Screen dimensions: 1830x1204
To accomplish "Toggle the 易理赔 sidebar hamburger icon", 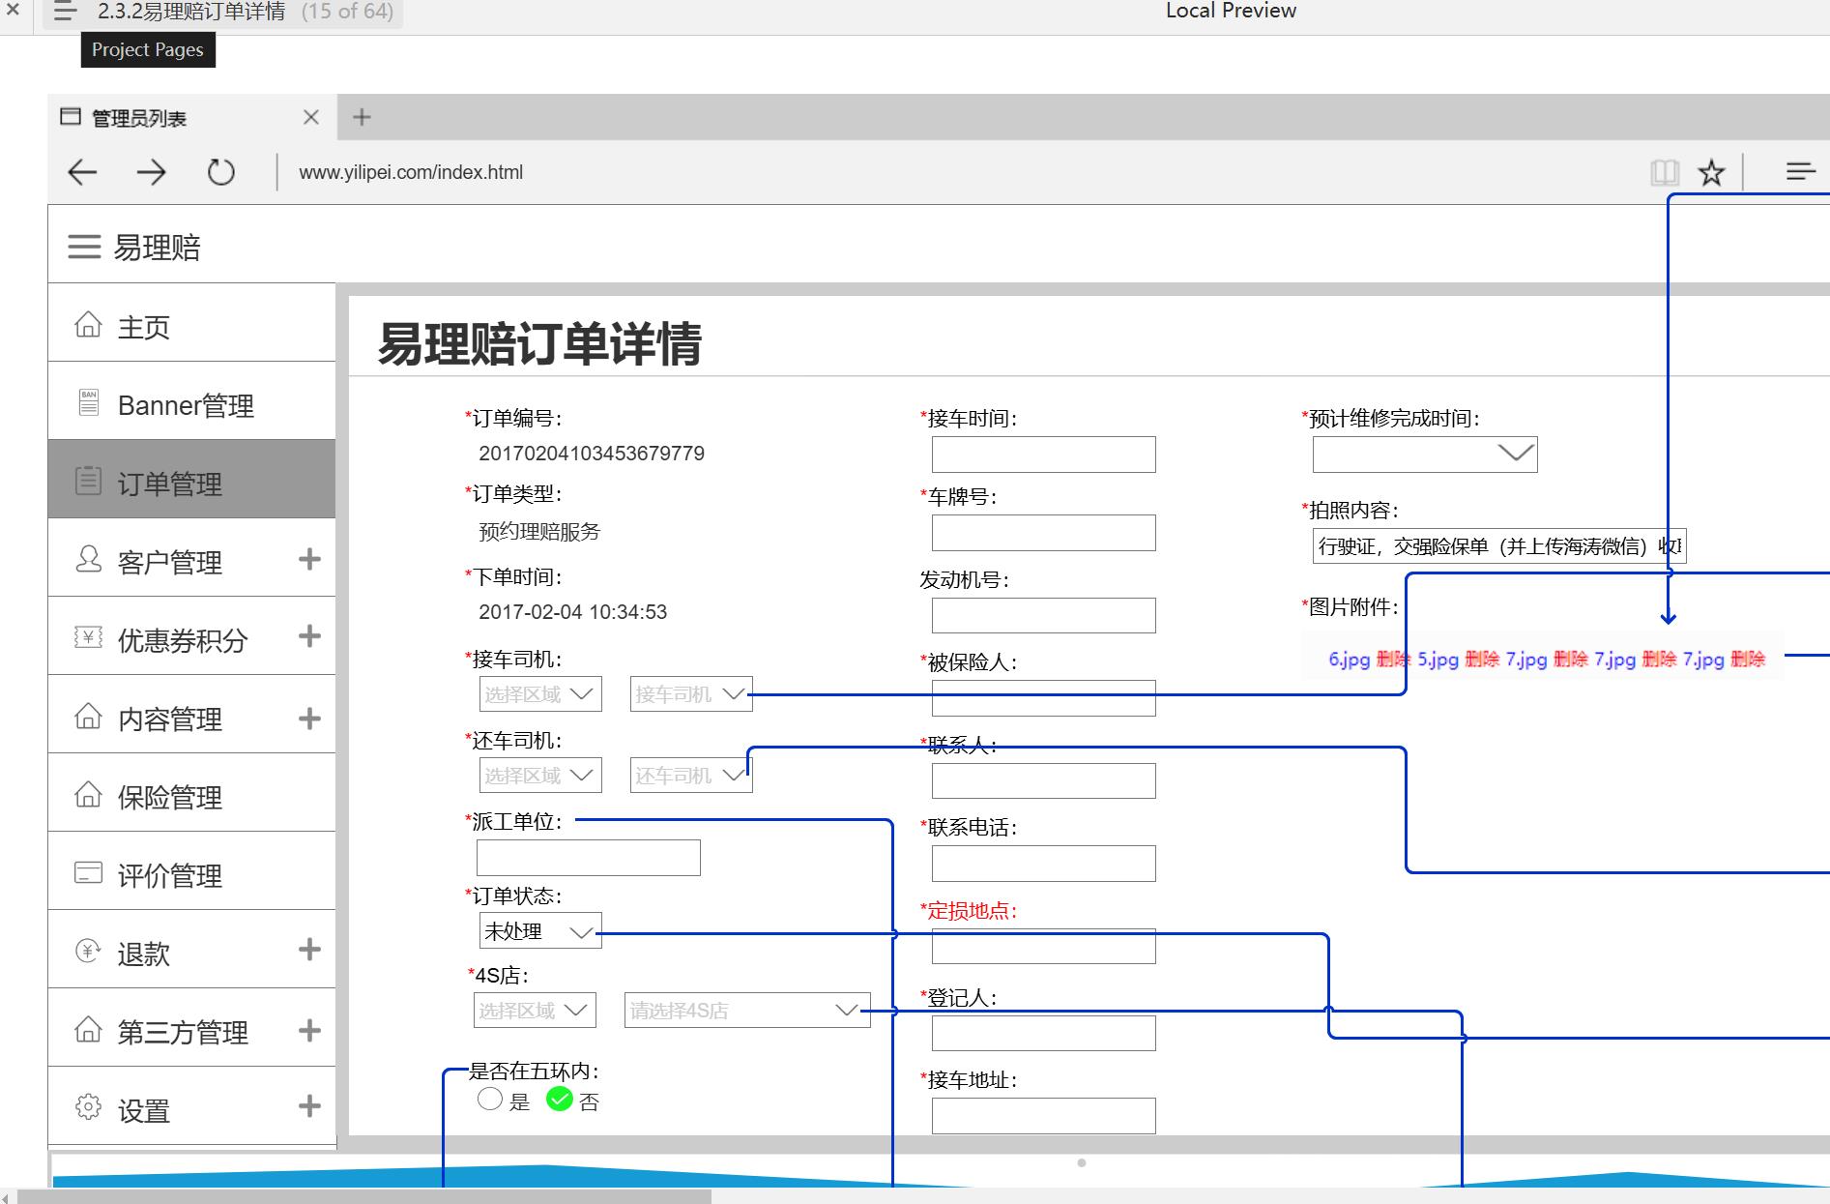I will tap(84, 247).
